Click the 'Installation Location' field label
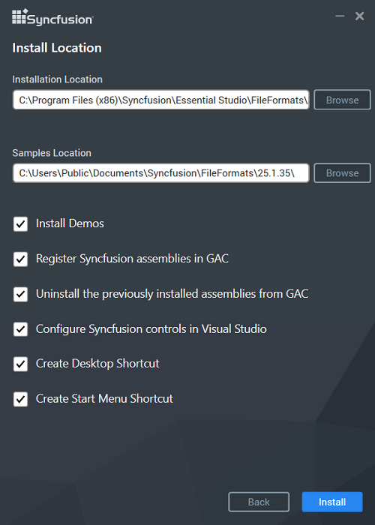Viewport: 375px width, 525px height. point(57,79)
